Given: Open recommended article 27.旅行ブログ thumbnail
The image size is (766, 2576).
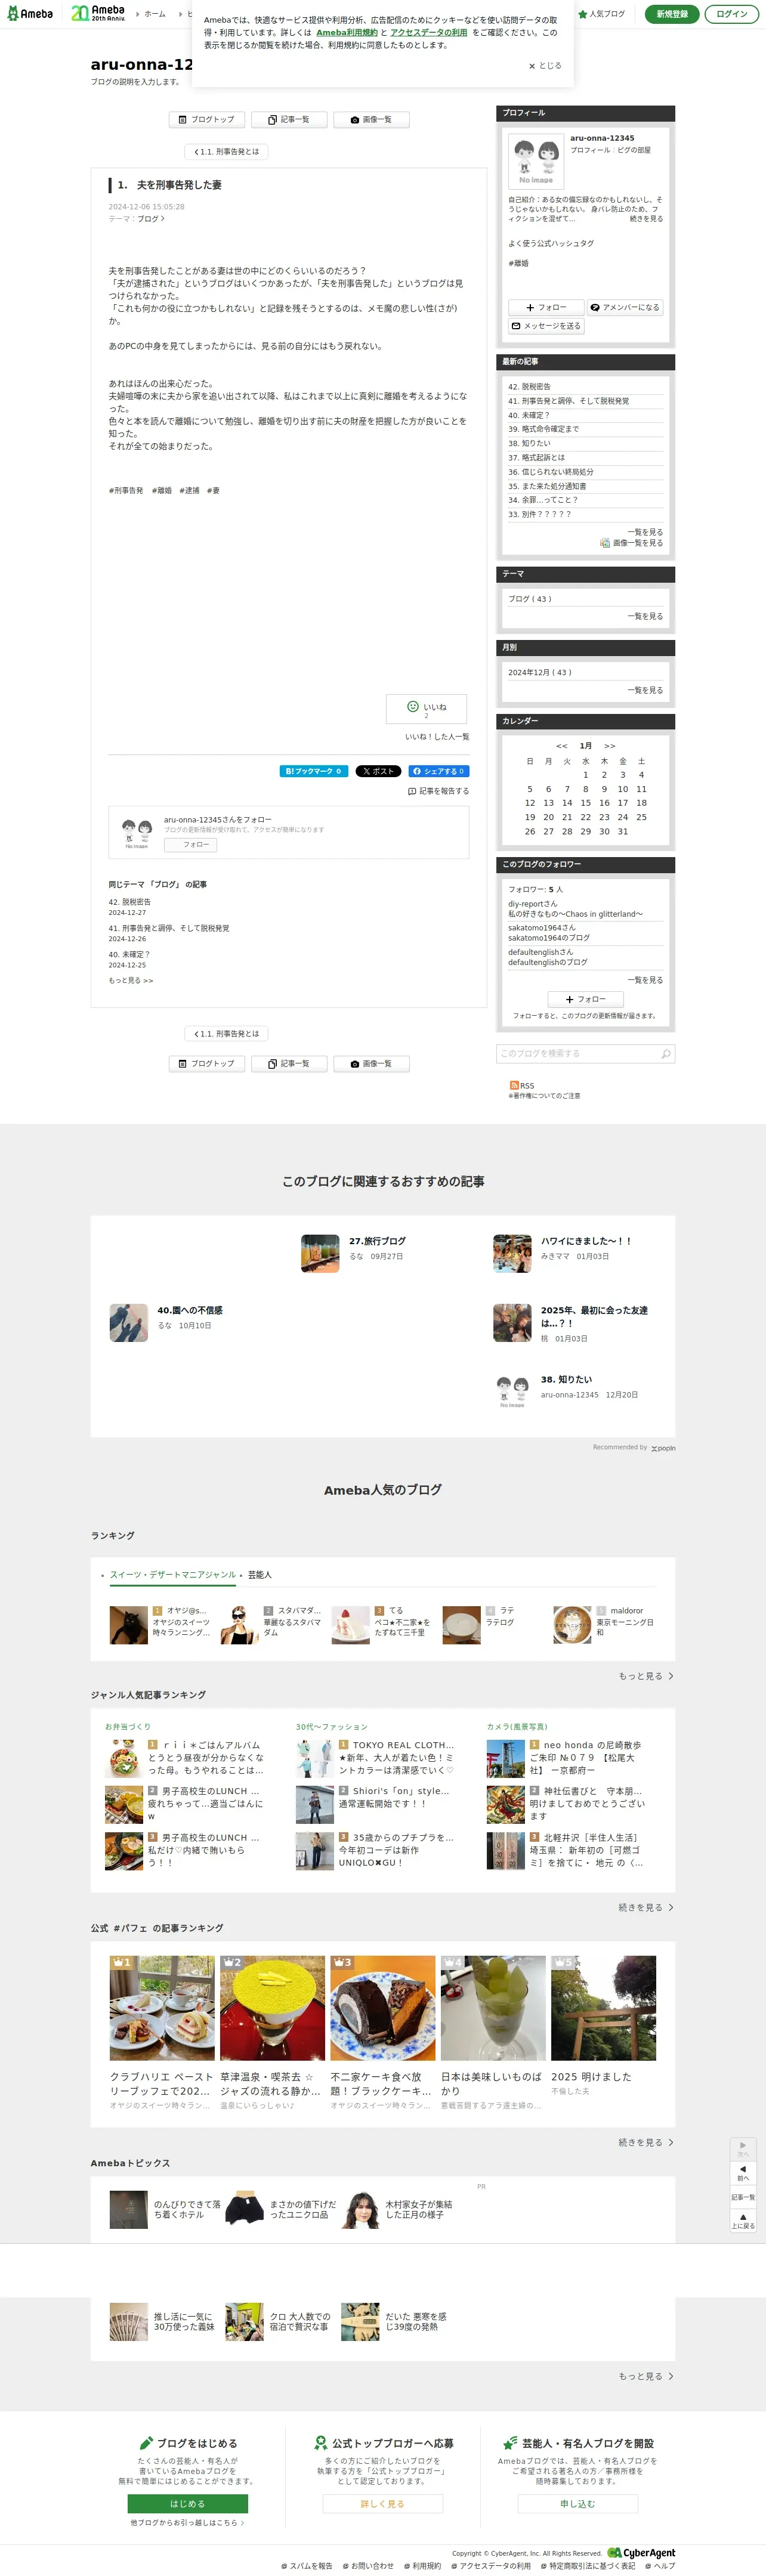Looking at the screenshot, I should 320,1253.
